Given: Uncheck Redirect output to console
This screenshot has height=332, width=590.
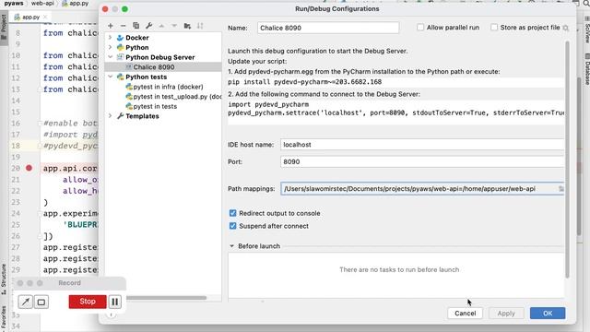Looking at the screenshot, I should pyautogui.click(x=232, y=213).
